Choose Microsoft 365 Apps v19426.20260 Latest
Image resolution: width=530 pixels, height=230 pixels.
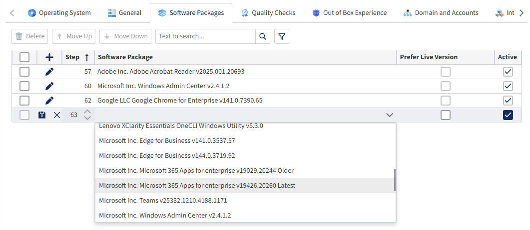[197, 186]
